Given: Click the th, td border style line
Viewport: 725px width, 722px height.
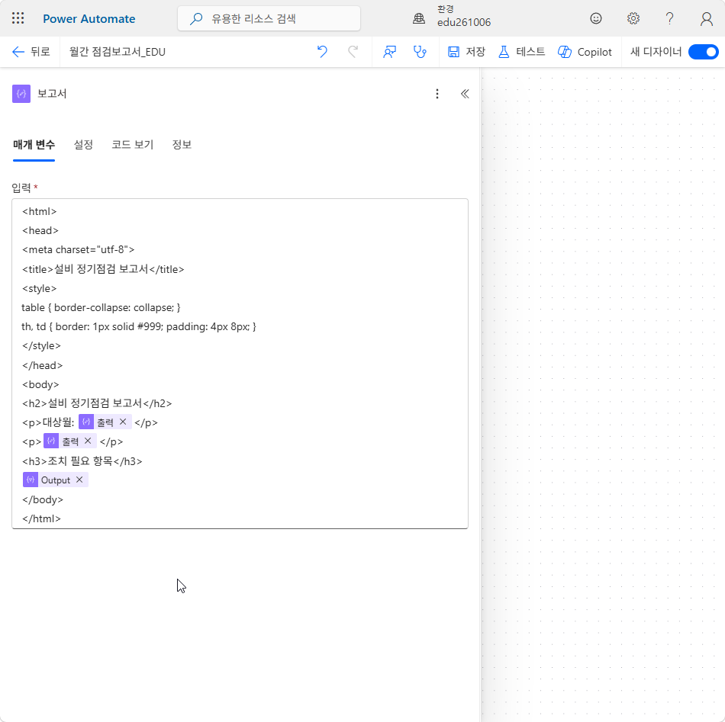Looking at the screenshot, I should [x=139, y=326].
